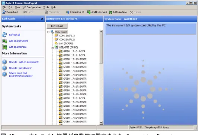
Task: Click icon of GPIB0::17::19::INSTR
Action: (x=61, y=94)
